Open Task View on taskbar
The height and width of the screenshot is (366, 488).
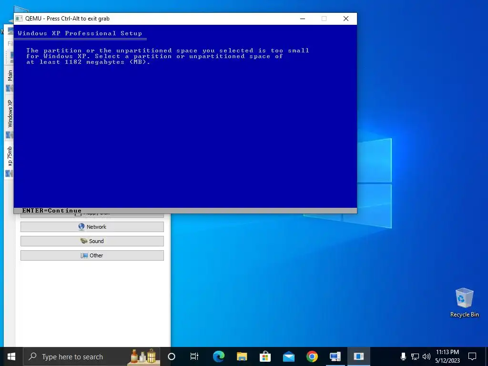pos(194,356)
